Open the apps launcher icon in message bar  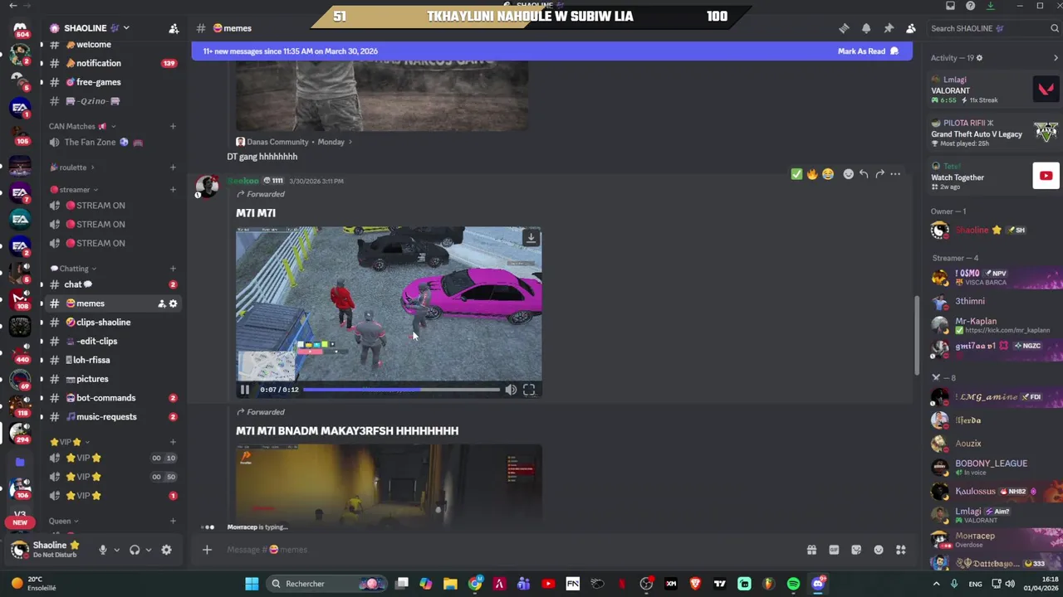click(900, 550)
